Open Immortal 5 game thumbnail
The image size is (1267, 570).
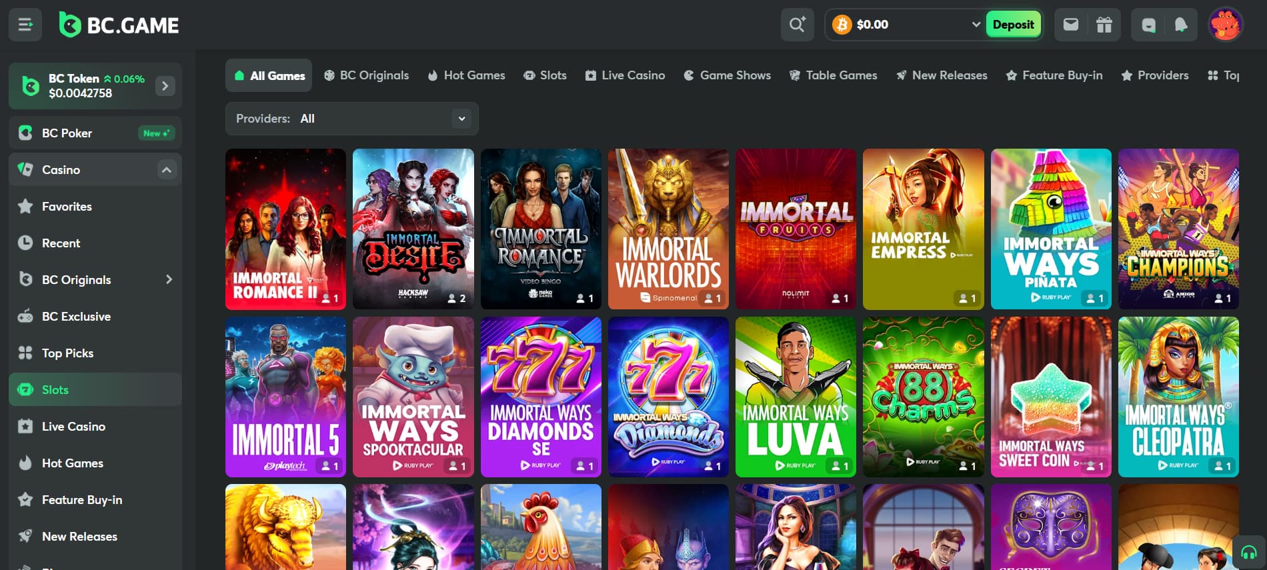click(x=285, y=397)
